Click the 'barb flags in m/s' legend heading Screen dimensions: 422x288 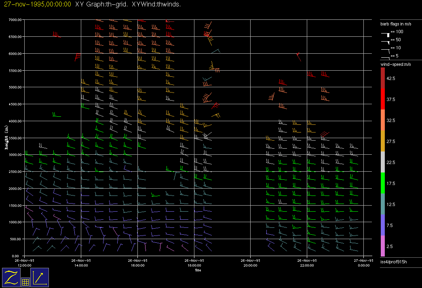point(396,24)
